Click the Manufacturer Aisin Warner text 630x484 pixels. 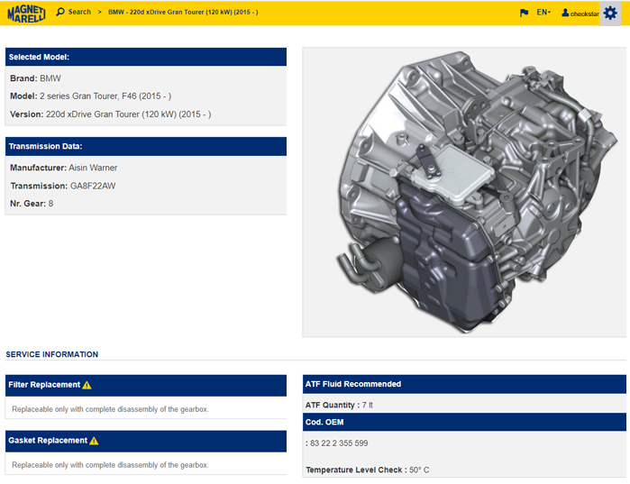pyautogui.click(x=63, y=168)
